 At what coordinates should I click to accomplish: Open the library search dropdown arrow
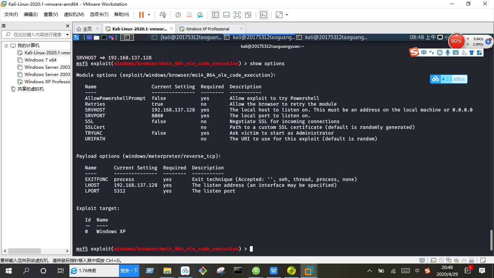click(68, 35)
